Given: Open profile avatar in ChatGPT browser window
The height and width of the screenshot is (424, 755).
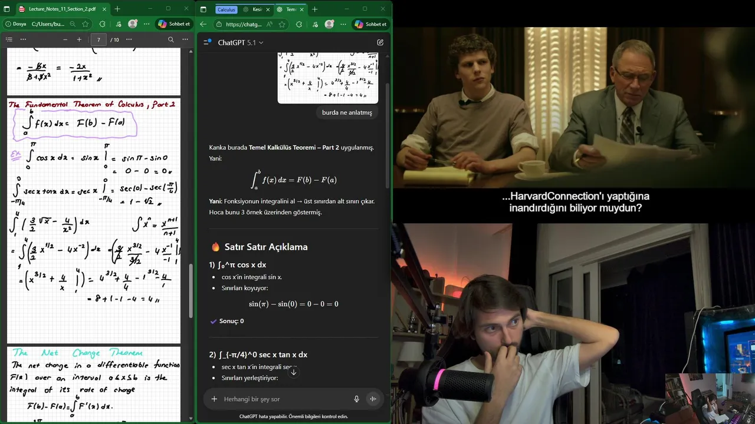Looking at the screenshot, I should point(329,24).
